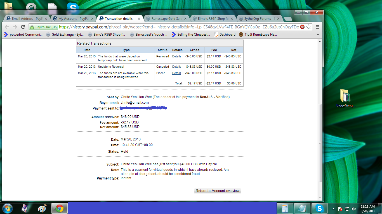The width and height of the screenshot is (382, 214).
Task: Switch to My Account - PayPal tab
Action: tap(73, 19)
